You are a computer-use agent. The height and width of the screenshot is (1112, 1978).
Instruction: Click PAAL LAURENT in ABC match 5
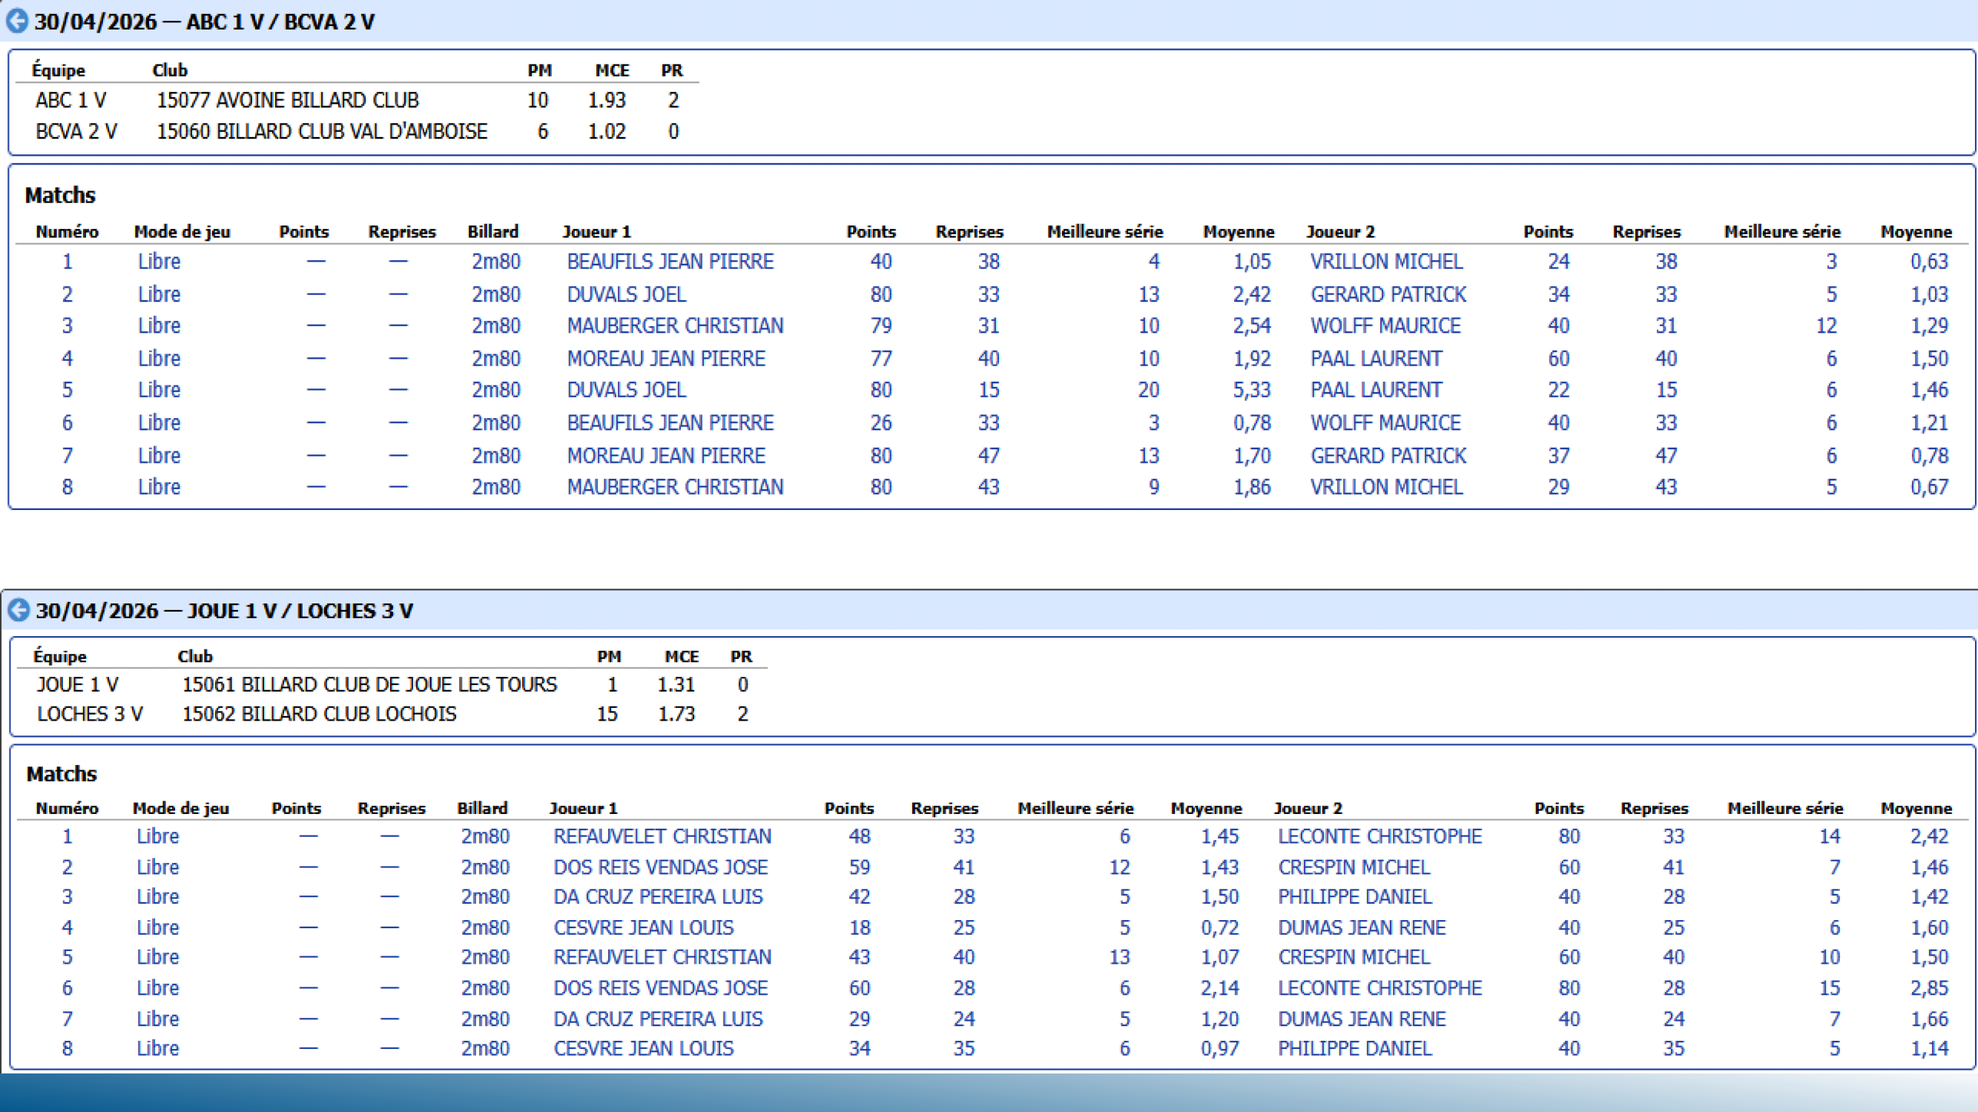pos(1376,391)
